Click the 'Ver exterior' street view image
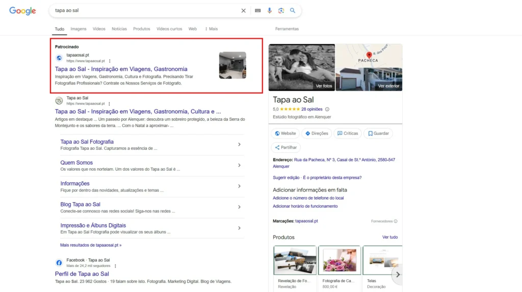Screen dimensions: 522x292 coord(369,79)
